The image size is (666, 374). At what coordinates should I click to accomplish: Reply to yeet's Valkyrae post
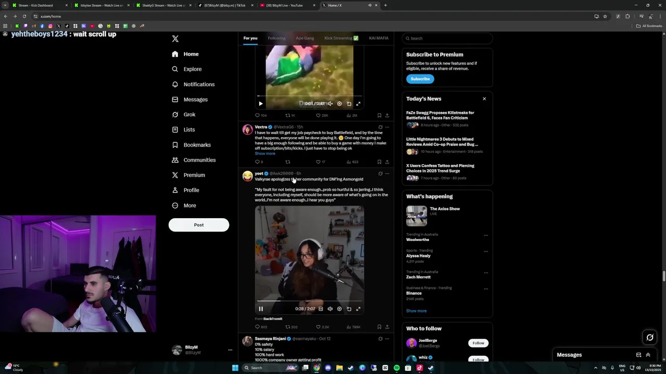261,327
